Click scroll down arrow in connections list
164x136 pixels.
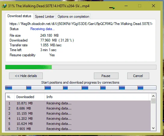pyautogui.click(x=153, y=128)
